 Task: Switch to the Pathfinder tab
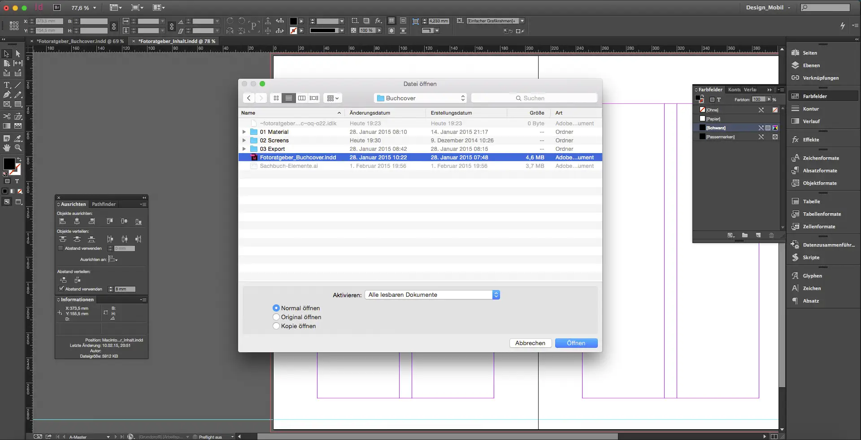pyautogui.click(x=104, y=204)
